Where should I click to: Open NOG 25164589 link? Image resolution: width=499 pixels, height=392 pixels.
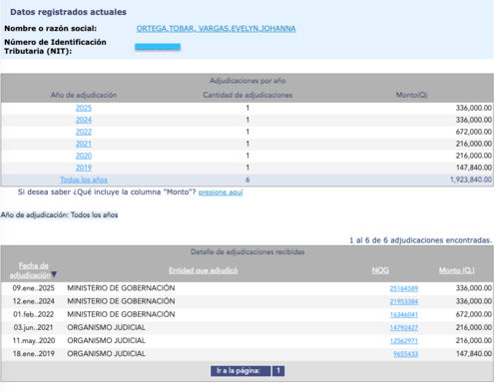[x=404, y=288]
